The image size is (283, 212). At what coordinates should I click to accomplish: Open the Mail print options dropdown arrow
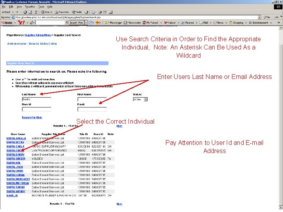click(x=96, y=12)
